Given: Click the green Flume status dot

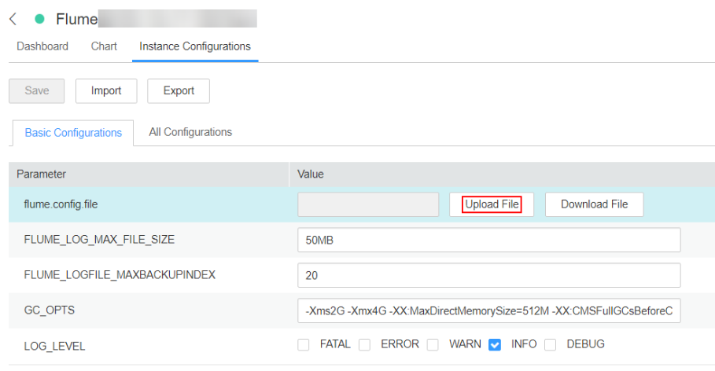Looking at the screenshot, I should pyautogui.click(x=40, y=20).
